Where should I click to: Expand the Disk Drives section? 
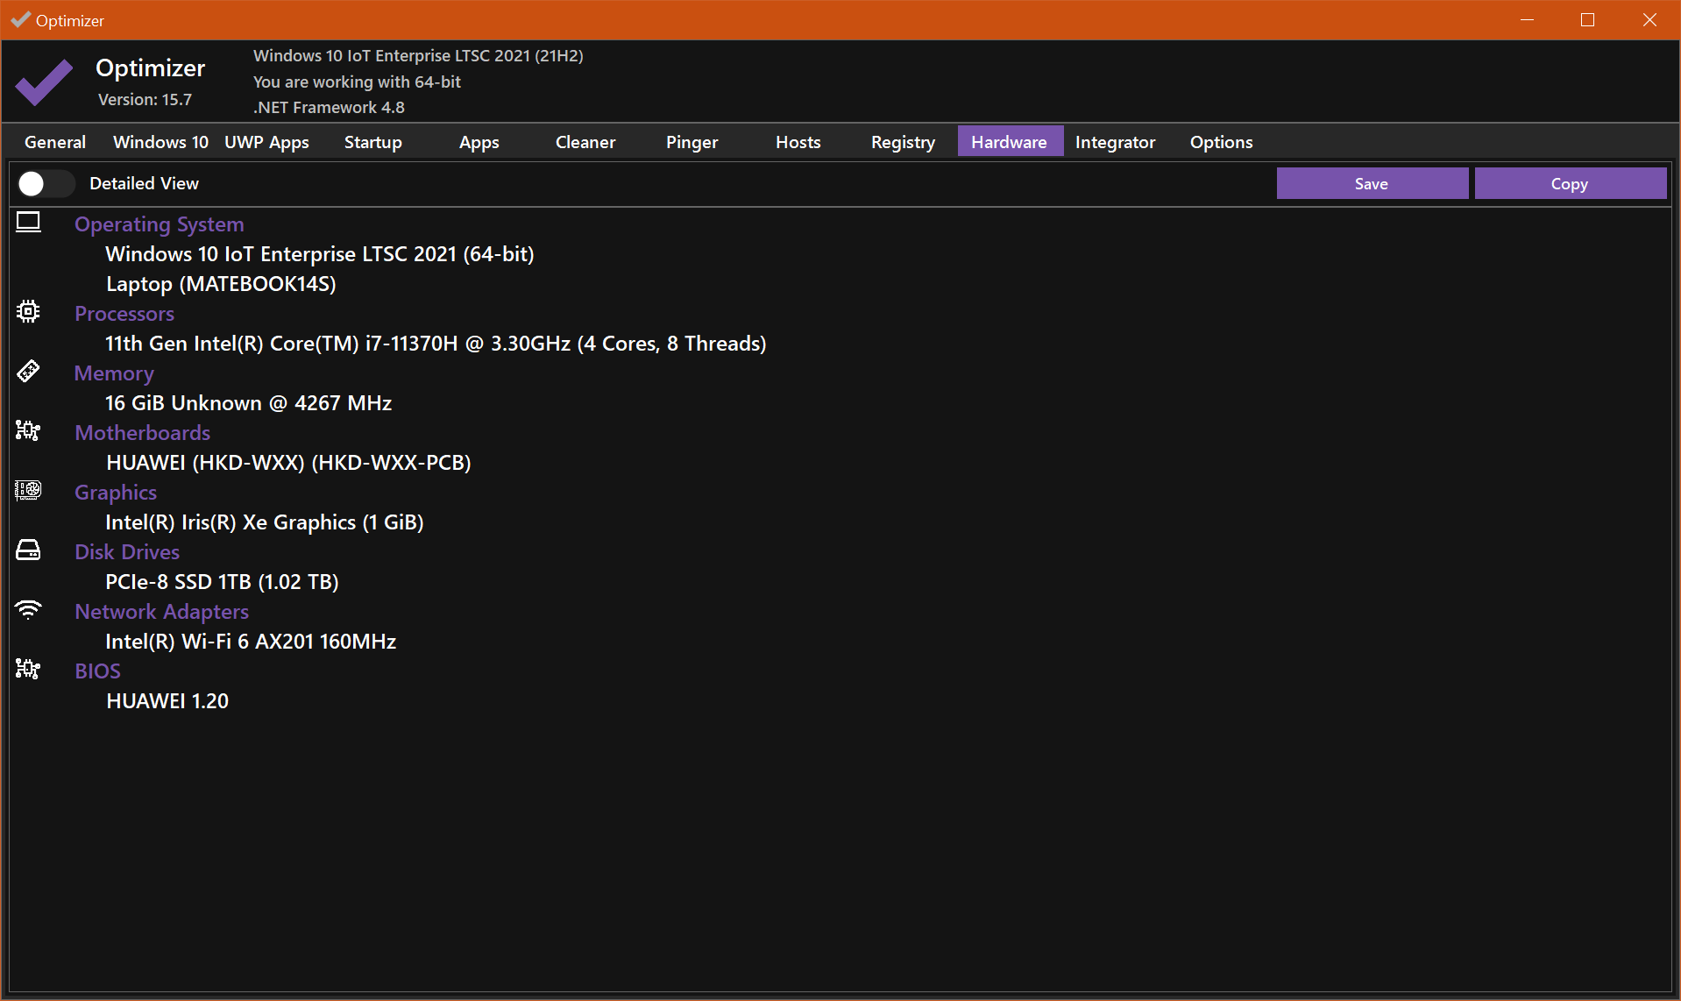tap(127, 552)
